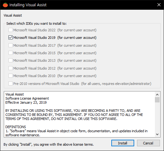164x151 pixels.
Task: Check Microsoft Visual Studio 2010 checkbox
Action: (10, 76)
